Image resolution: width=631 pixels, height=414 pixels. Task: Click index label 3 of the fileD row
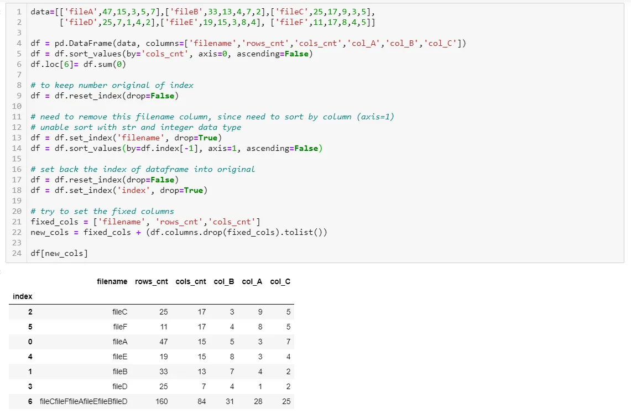(30, 386)
